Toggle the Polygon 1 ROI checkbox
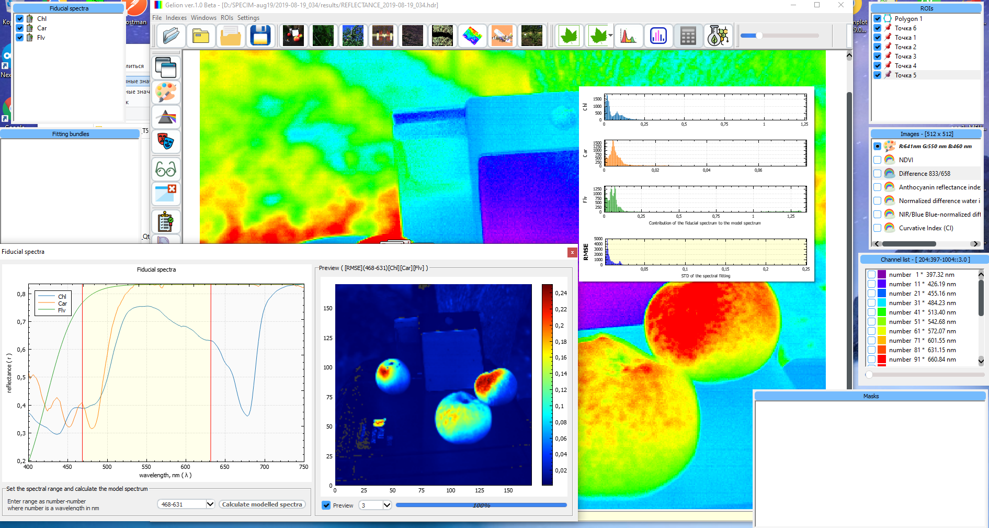 click(x=878, y=19)
